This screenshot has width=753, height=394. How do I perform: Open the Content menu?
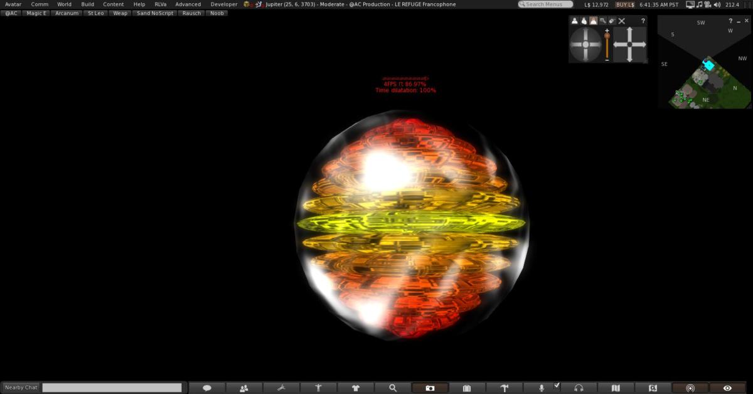pos(114,4)
